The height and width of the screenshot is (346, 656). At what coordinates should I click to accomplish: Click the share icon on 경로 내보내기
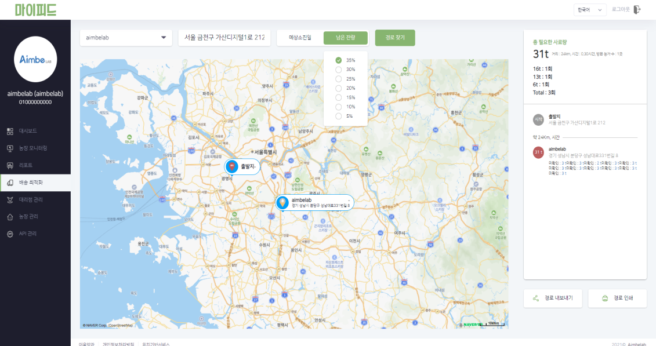click(535, 298)
